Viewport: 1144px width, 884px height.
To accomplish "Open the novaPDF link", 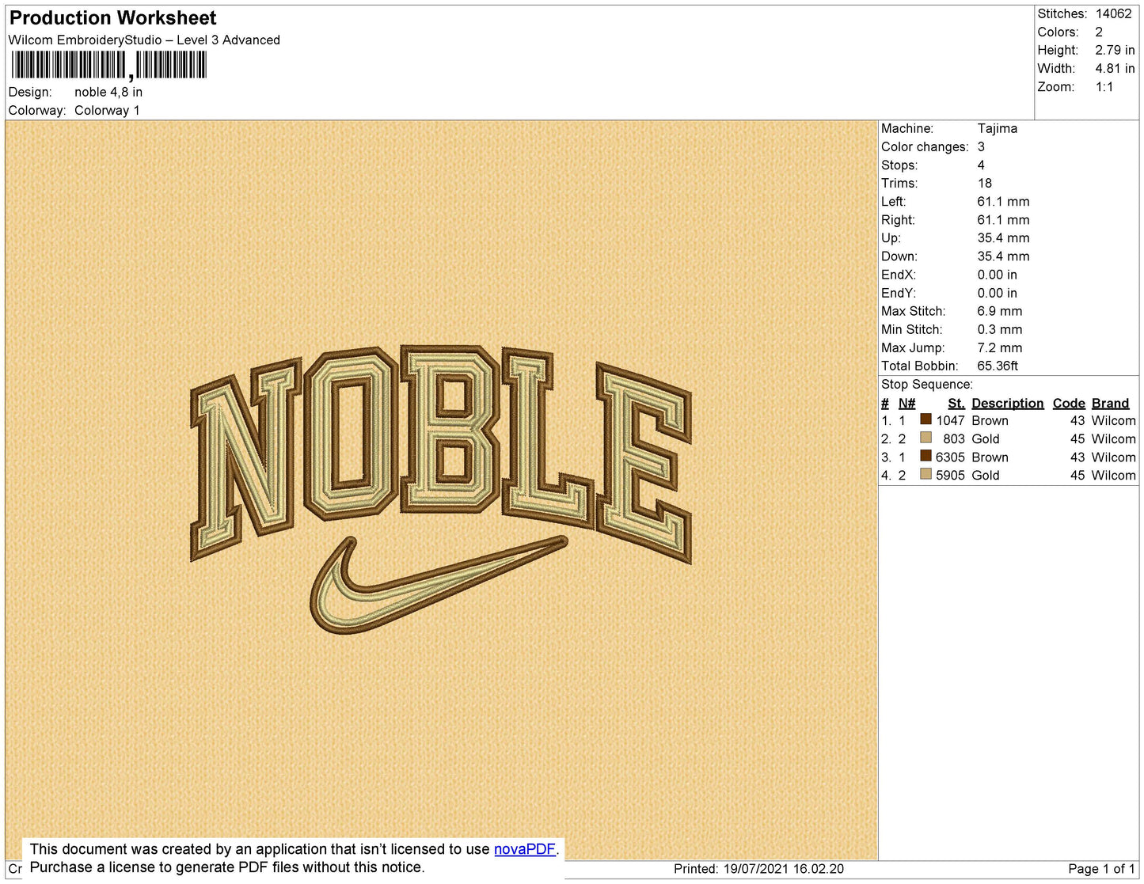I will click(x=525, y=849).
